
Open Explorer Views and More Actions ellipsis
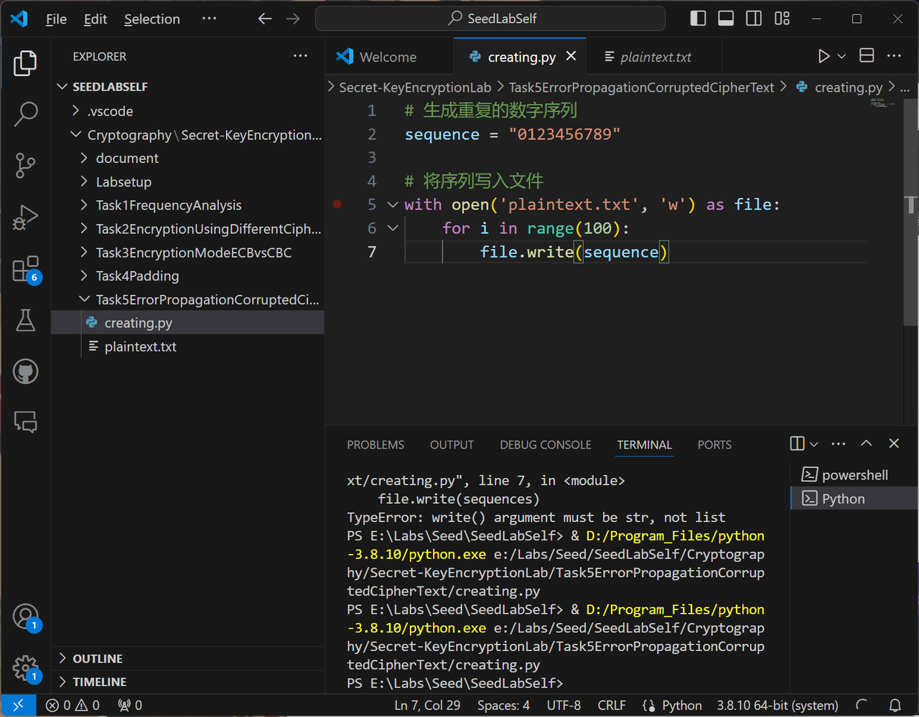click(300, 56)
